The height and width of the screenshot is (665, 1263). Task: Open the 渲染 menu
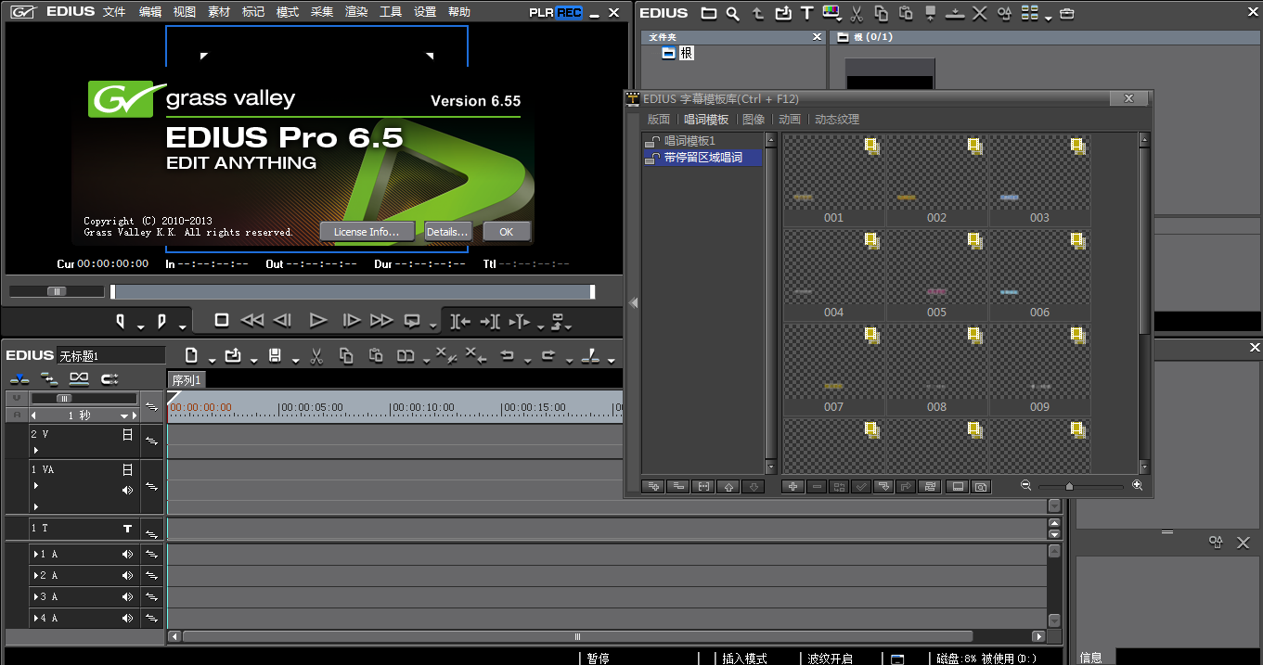[x=356, y=12]
